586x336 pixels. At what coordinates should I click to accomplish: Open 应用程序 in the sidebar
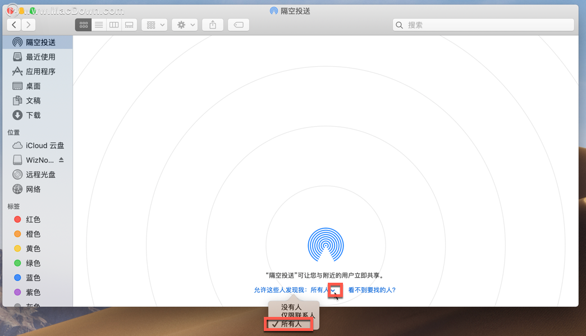[x=38, y=71]
